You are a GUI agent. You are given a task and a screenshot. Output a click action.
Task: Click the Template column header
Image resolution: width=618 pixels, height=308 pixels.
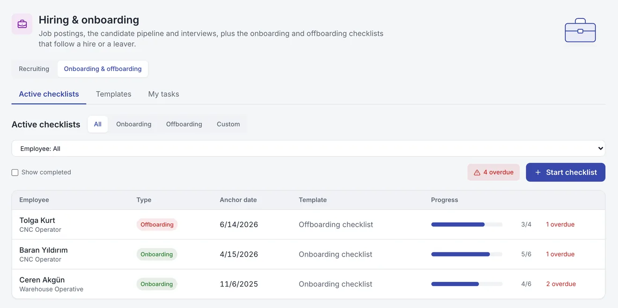point(313,200)
